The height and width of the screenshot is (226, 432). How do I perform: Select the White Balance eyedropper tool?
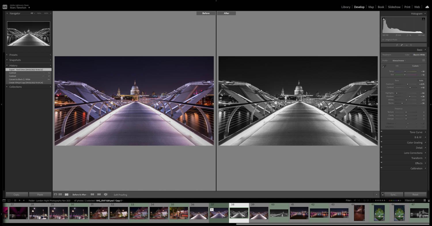tap(384, 66)
